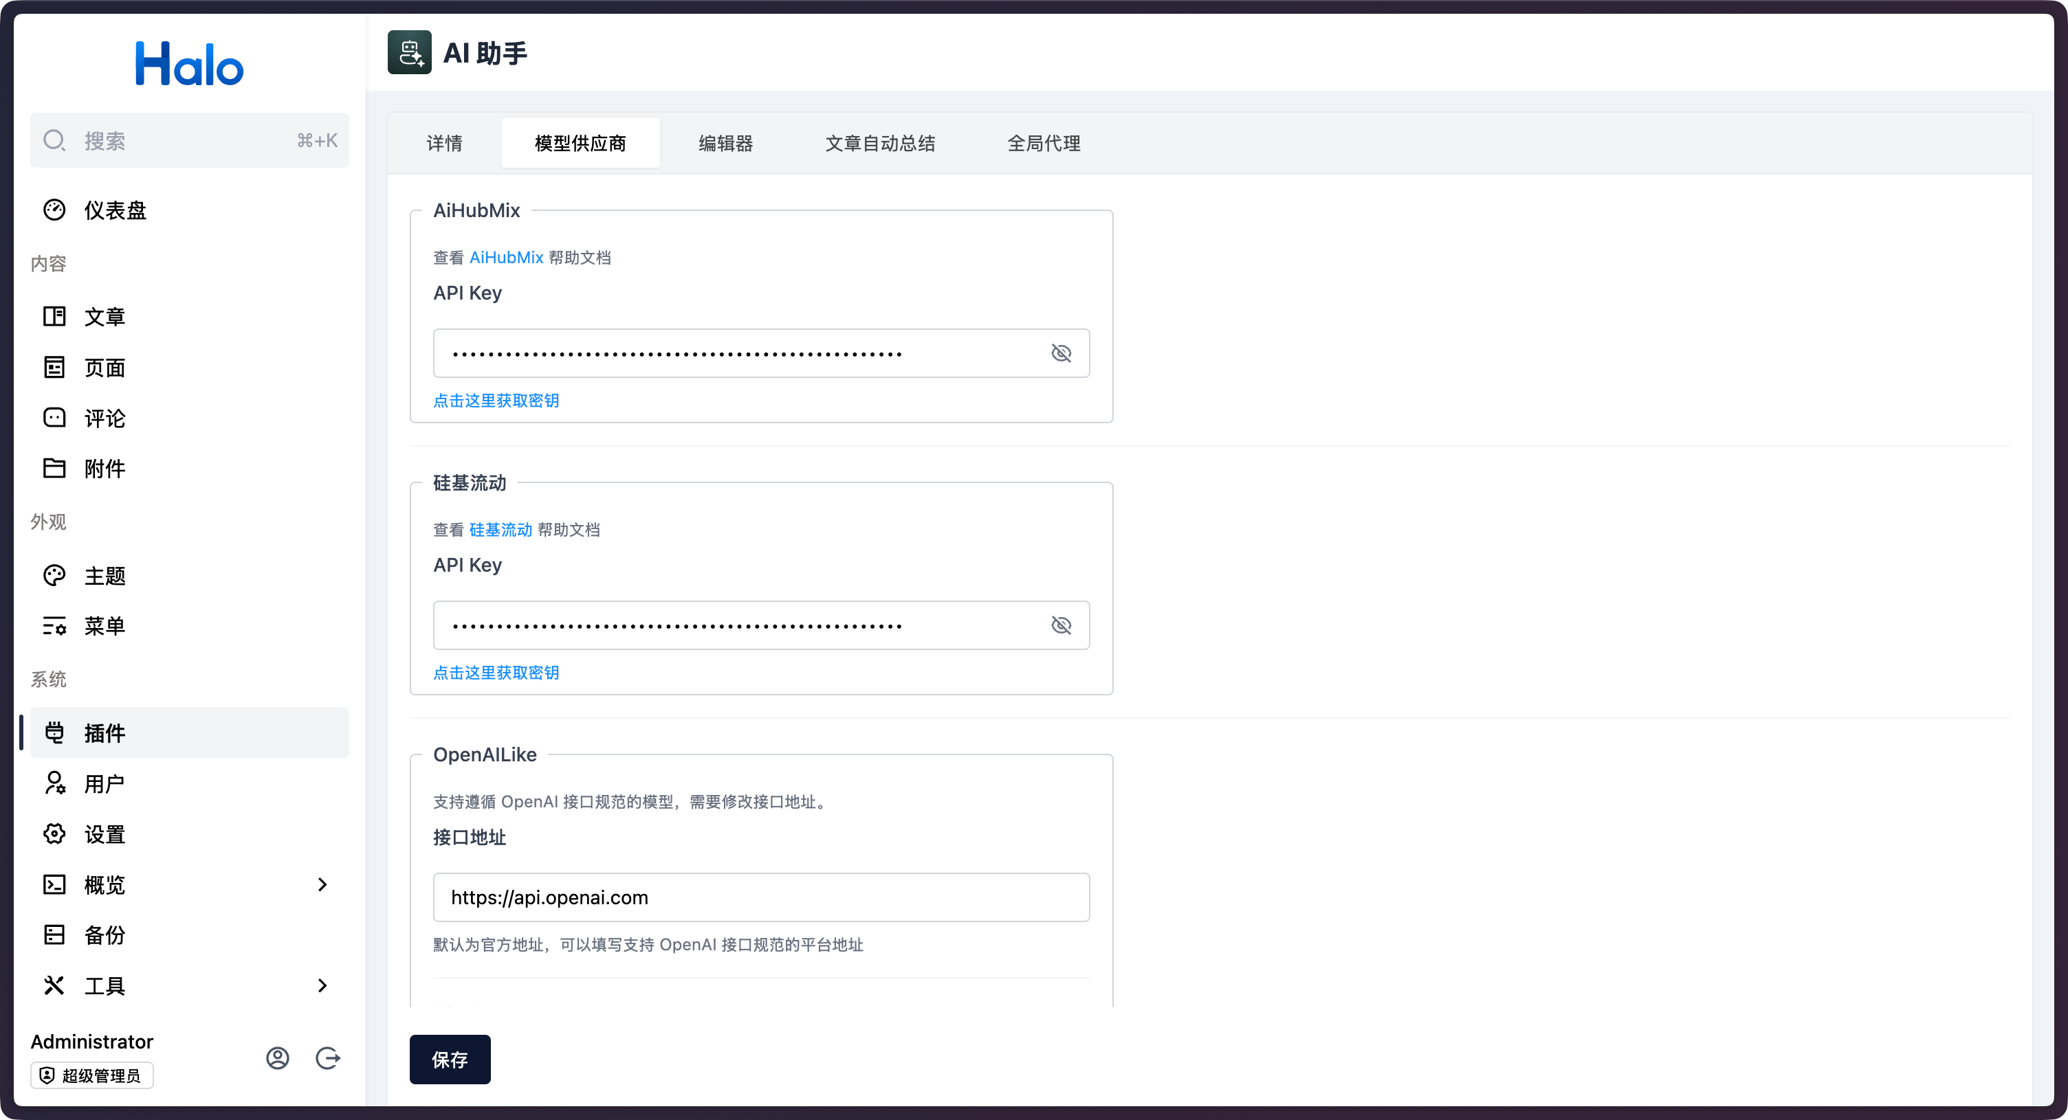This screenshot has height=1120, width=2068.
Task: Go to 页面 in sidebar
Action: click(x=190, y=368)
